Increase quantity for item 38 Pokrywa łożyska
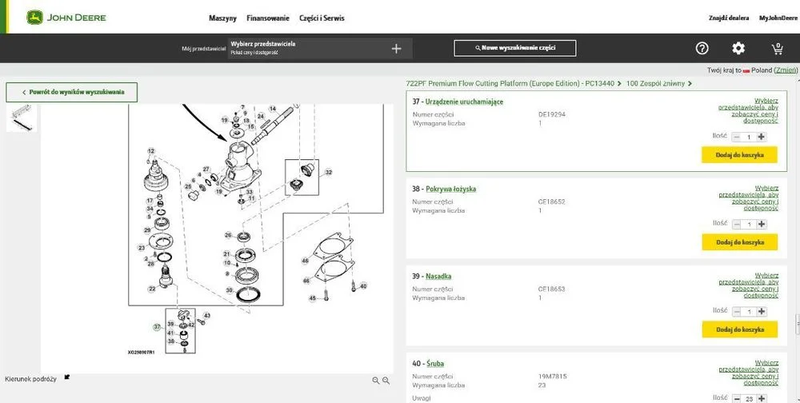This screenshot has height=403, width=800. pyautogui.click(x=762, y=224)
